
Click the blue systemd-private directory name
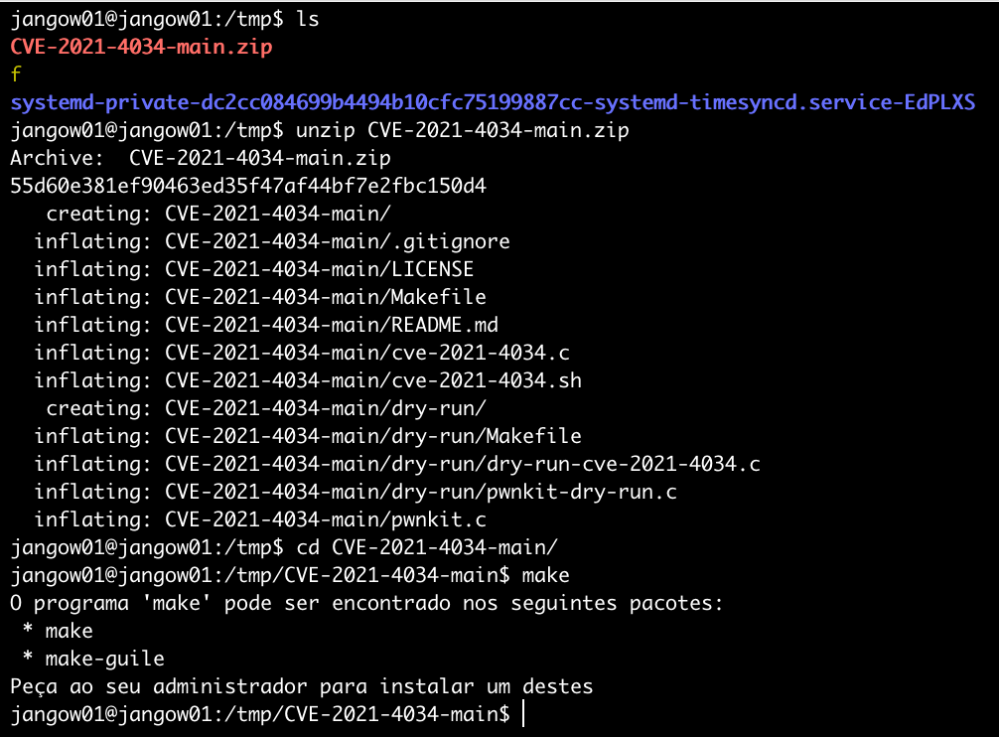coord(492,102)
